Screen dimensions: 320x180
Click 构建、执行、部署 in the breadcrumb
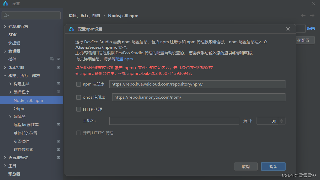(84, 16)
